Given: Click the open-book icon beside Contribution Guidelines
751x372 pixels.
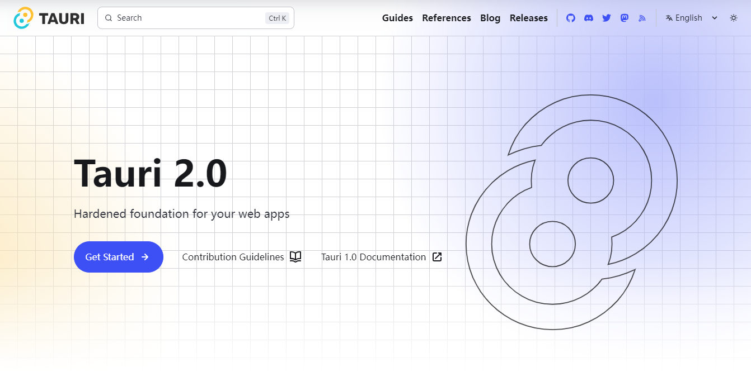Looking at the screenshot, I should click(x=295, y=257).
